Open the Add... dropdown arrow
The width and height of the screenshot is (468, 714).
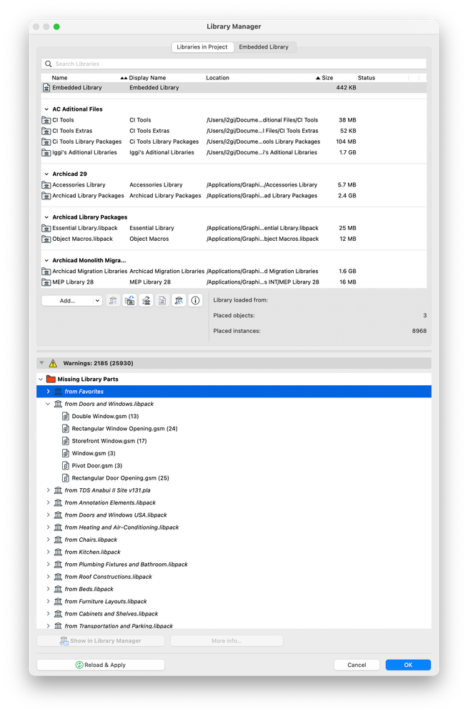tap(97, 300)
